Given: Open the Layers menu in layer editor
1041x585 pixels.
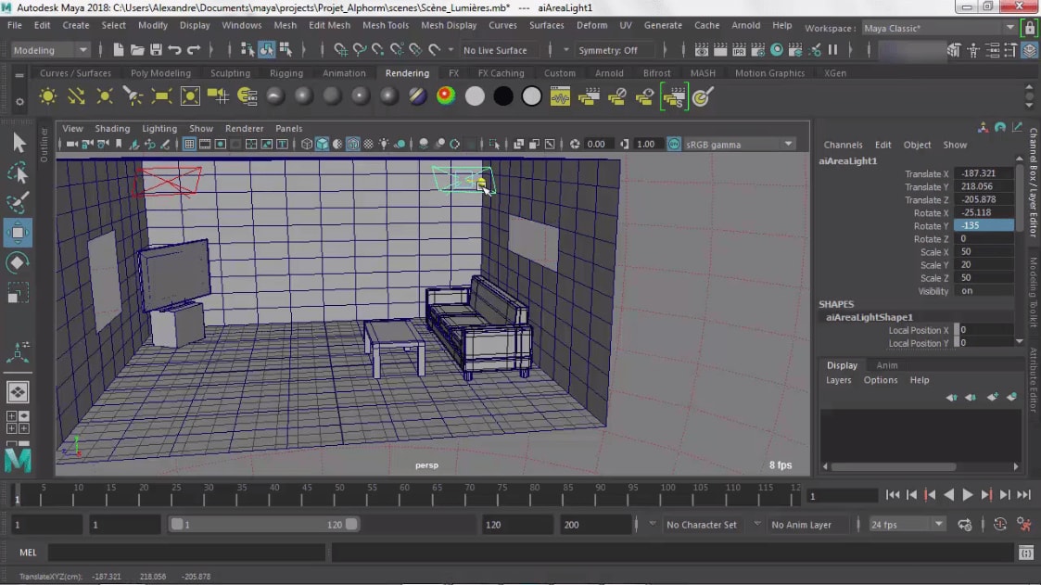Looking at the screenshot, I should 839,380.
